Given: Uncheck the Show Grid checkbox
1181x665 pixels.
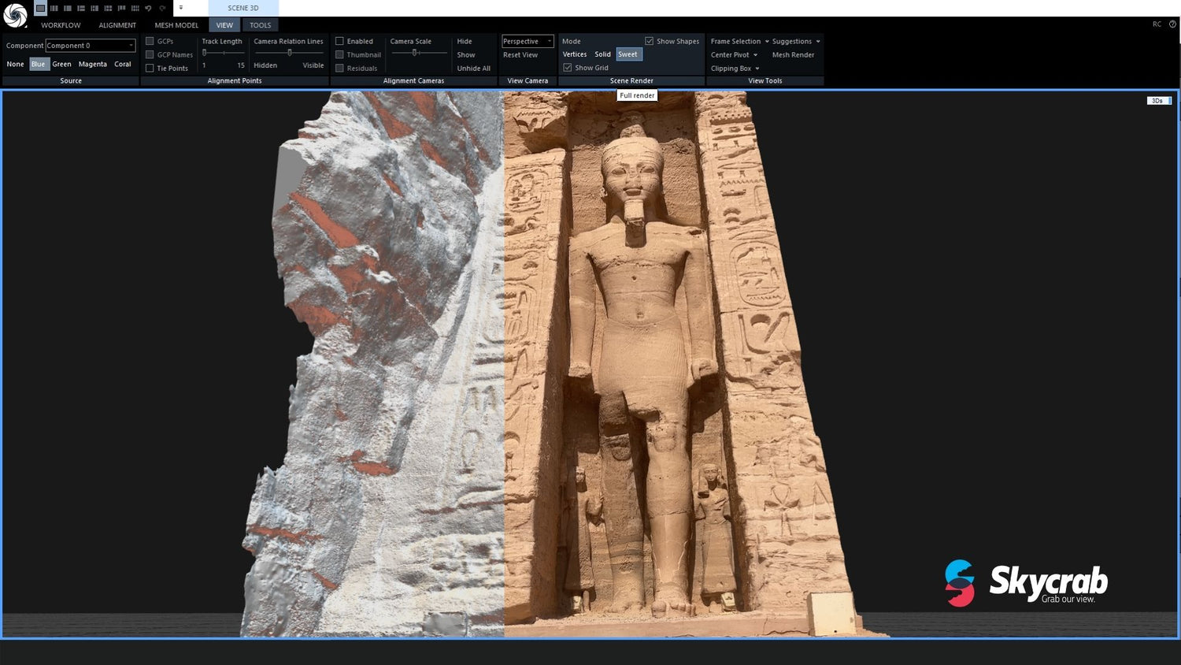Looking at the screenshot, I should (568, 67).
